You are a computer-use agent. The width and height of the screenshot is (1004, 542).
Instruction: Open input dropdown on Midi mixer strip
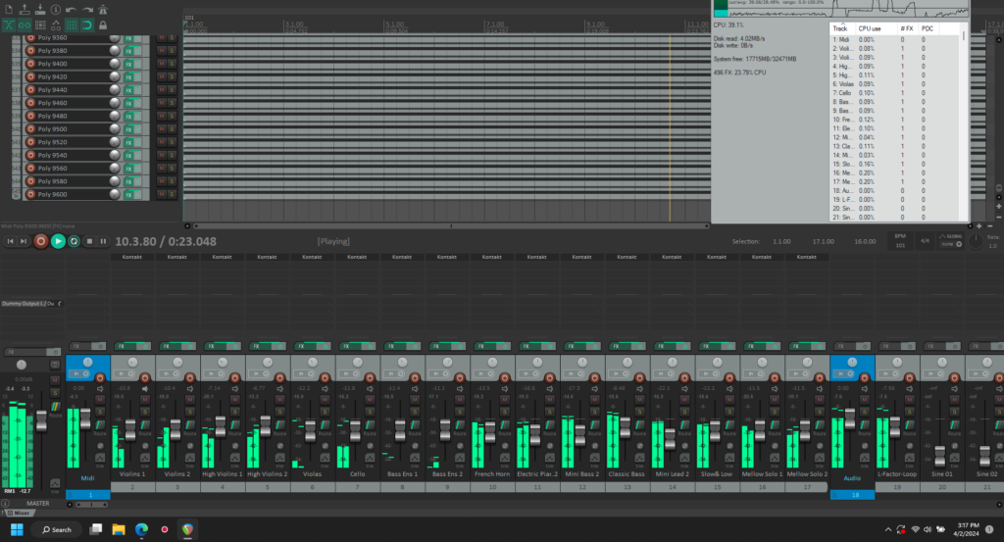(80, 373)
